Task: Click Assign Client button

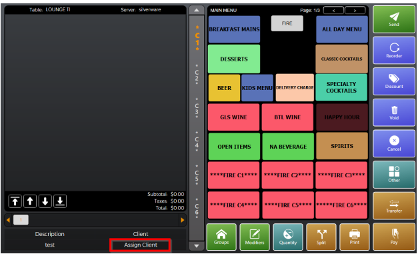Action: pyautogui.click(x=141, y=245)
